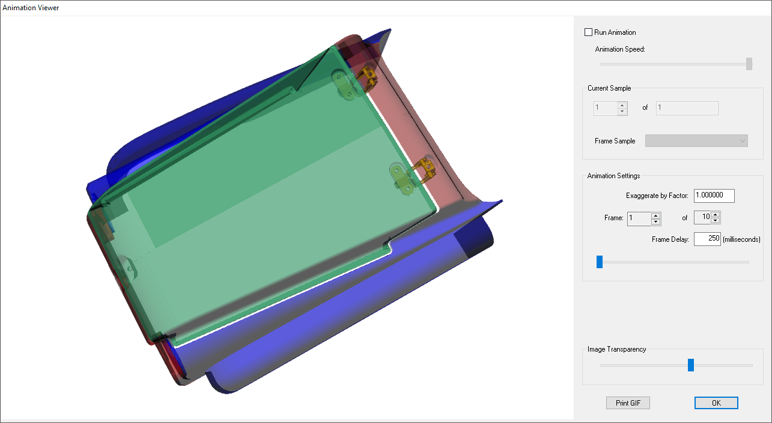
Task: Increase total frame count up arrow
Action: (x=716, y=215)
